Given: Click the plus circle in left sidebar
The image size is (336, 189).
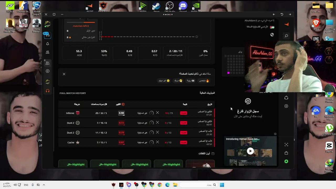Looking at the screenshot, I should coord(48,71).
